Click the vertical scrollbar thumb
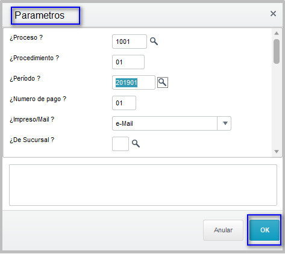 [x=277, y=52]
